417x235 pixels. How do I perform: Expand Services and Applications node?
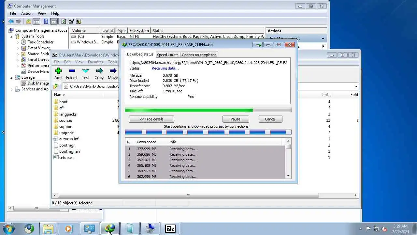coord(12,89)
